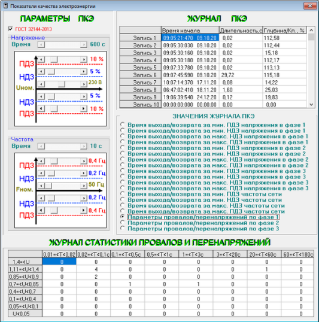Click right arrow of upper ПДЗ 10 % voltage scrollbar
This screenshot has height=322, width=319.
click(x=83, y=60)
